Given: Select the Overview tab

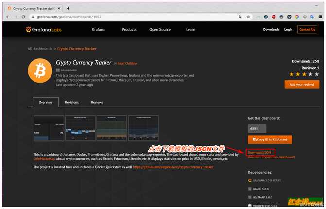Looking at the screenshot, I should (46, 102).
